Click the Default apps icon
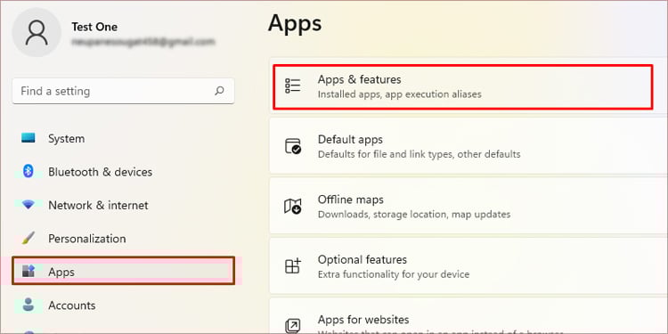 [x=293, y=146]
